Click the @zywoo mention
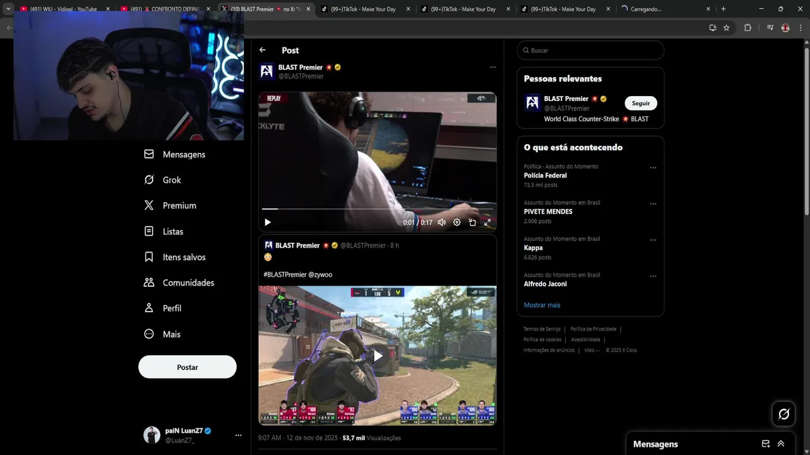Image resolution: width=810 pixels, height=455 pixels. [320, 275]
